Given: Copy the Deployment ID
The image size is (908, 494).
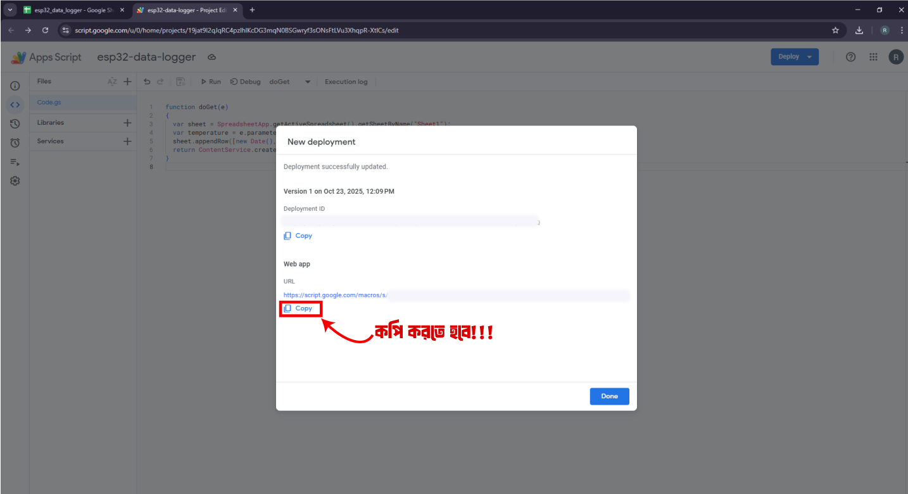Looking at the screenshot, I should pyautogui.click(x=298, y=236).
